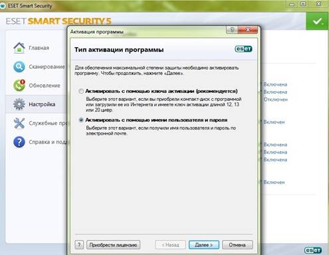This screenshot has width=329, height=255.
Task: Click the Настройка gear icon
Action: pos(19,104)
